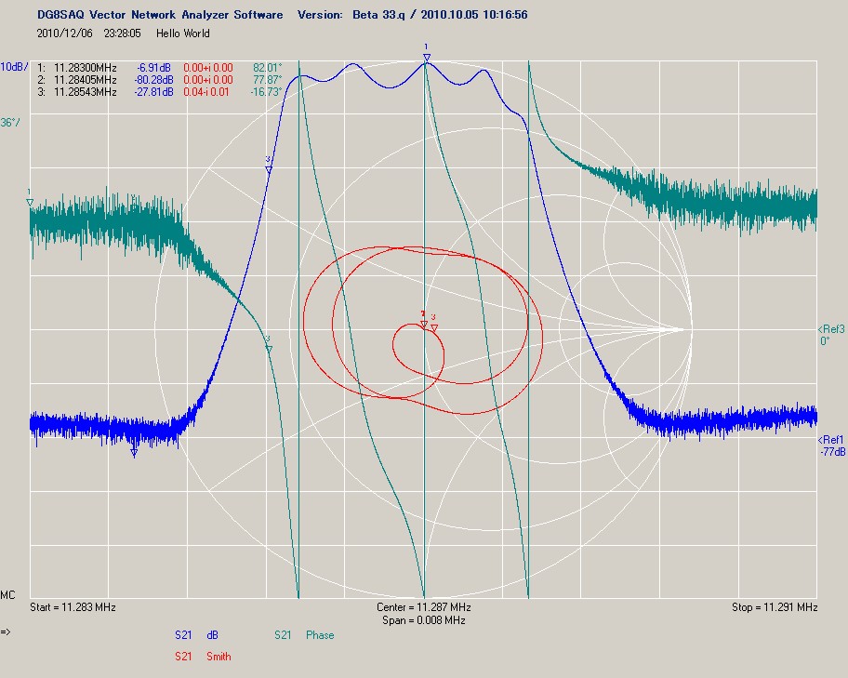Click the 23:28:05 time stamp
The image size is (848, 678).
pos(122,33)
